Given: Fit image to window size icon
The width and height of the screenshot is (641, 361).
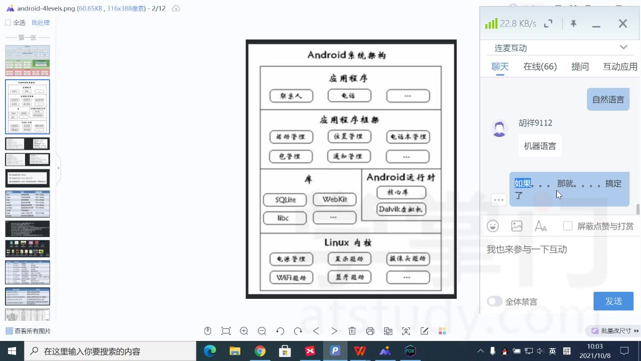Looking at the screenshot, I should tap(226, 331).
